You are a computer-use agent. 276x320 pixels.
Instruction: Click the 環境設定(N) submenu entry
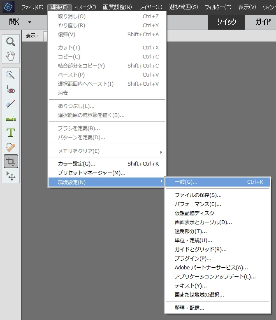pyautogui.click(x=106, y=182)
